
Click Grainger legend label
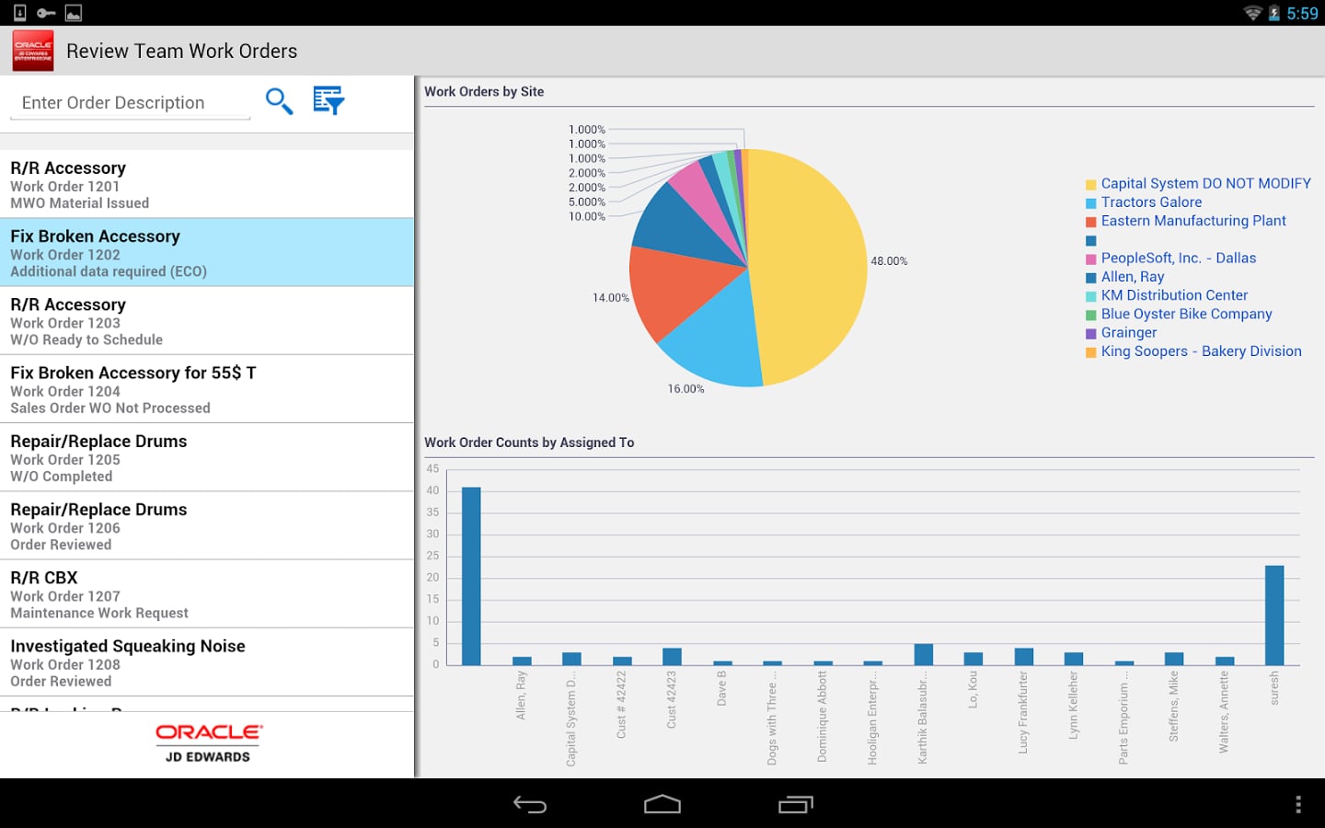[x=1129, y=333]
